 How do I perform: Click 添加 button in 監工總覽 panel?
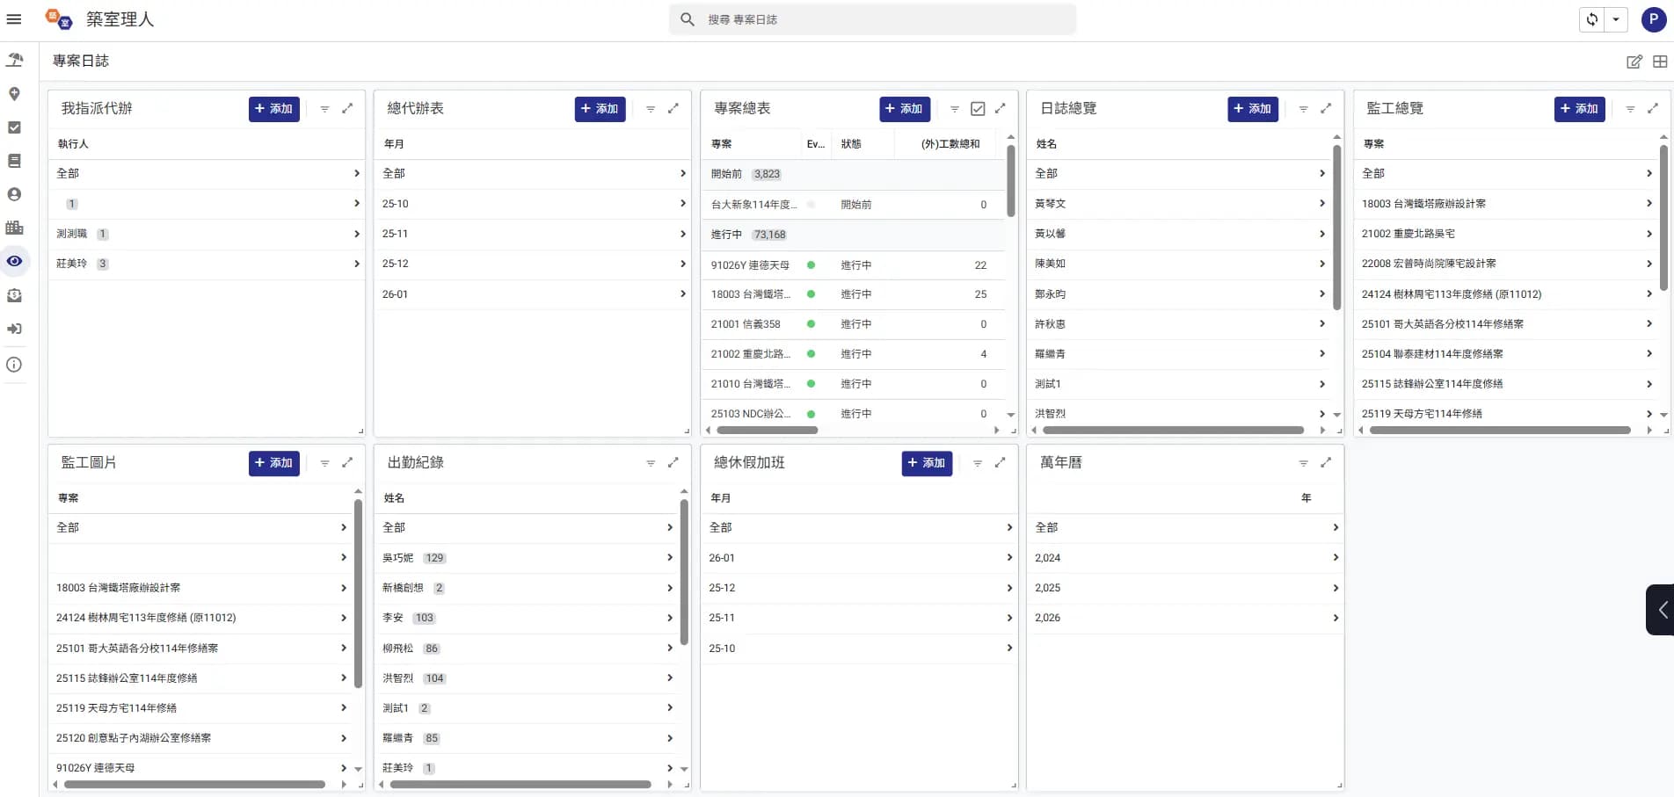point(1579,109)
